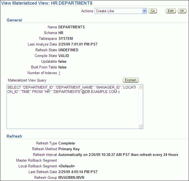This screenshot has width=189, height=181.
Task: Click the View Materialized View page title
Action: [47, 3]
